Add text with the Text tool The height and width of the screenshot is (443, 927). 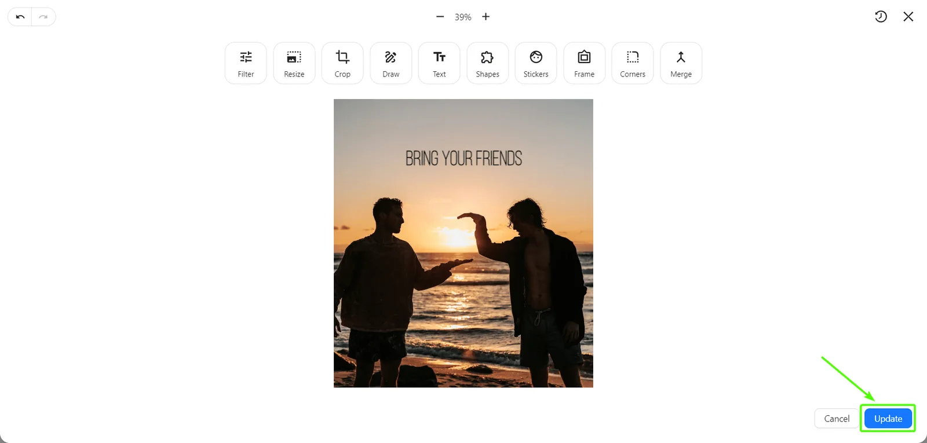tap(439, 63)
